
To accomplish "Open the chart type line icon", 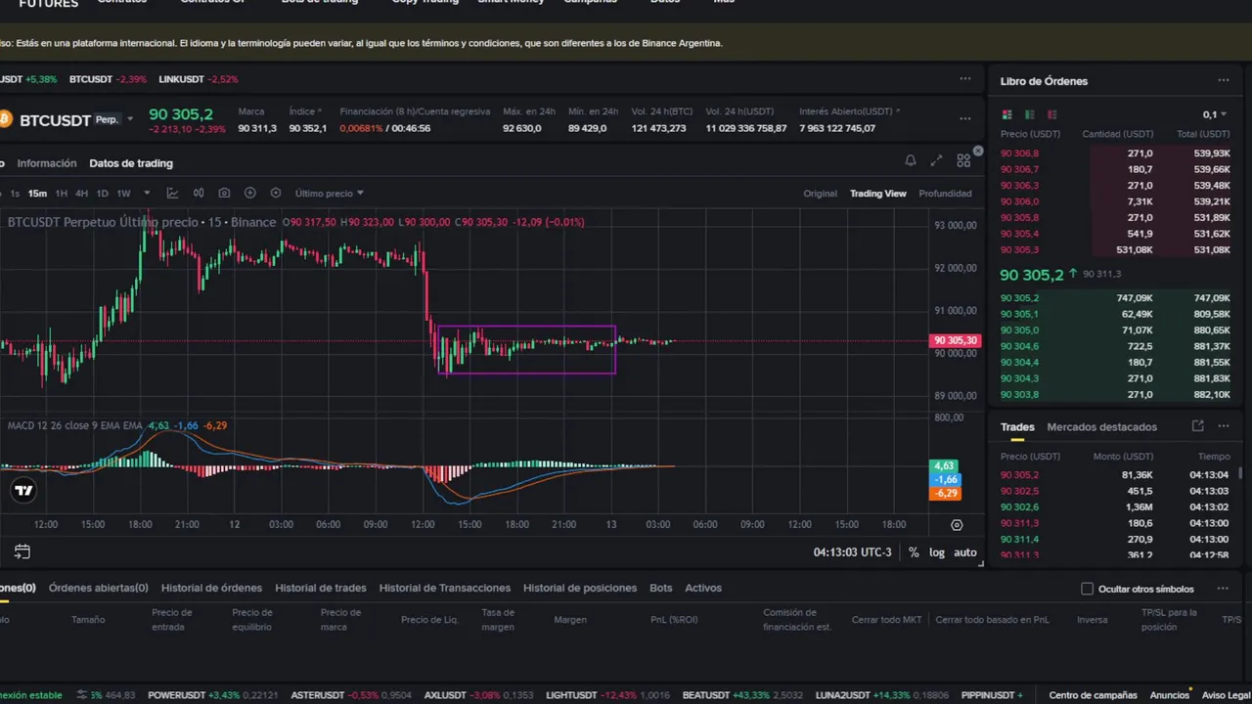I will (173, 193).
